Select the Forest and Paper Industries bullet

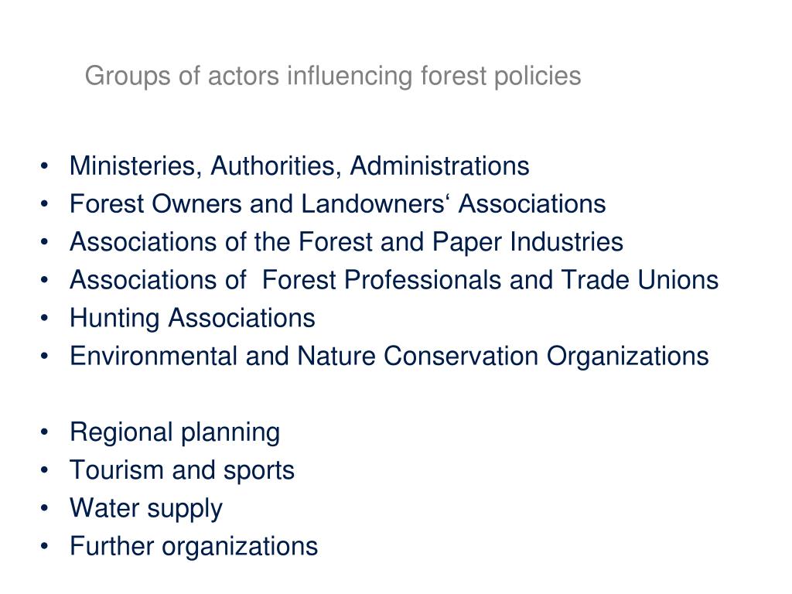point(346,242)
